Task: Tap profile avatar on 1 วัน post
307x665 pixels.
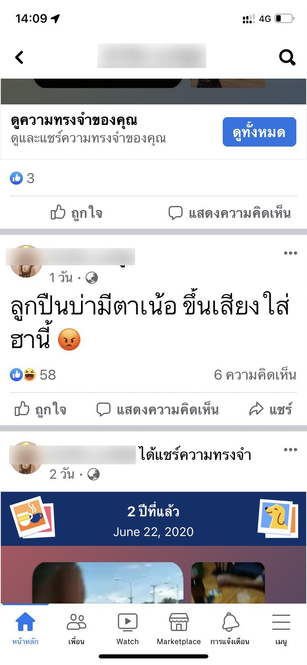Action: pos(26,261)
